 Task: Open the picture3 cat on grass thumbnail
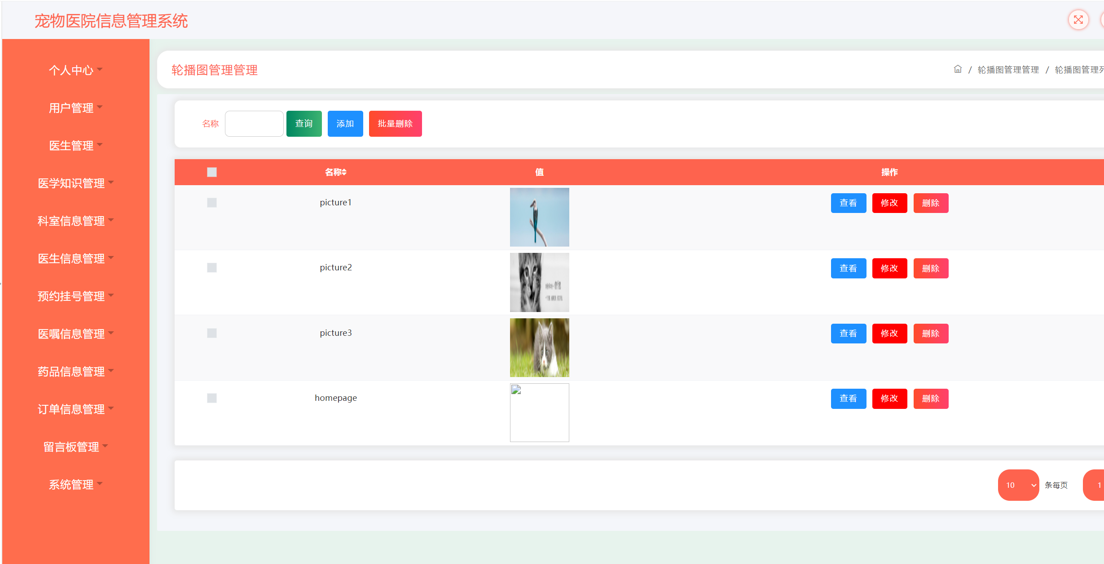coord(539,347)
